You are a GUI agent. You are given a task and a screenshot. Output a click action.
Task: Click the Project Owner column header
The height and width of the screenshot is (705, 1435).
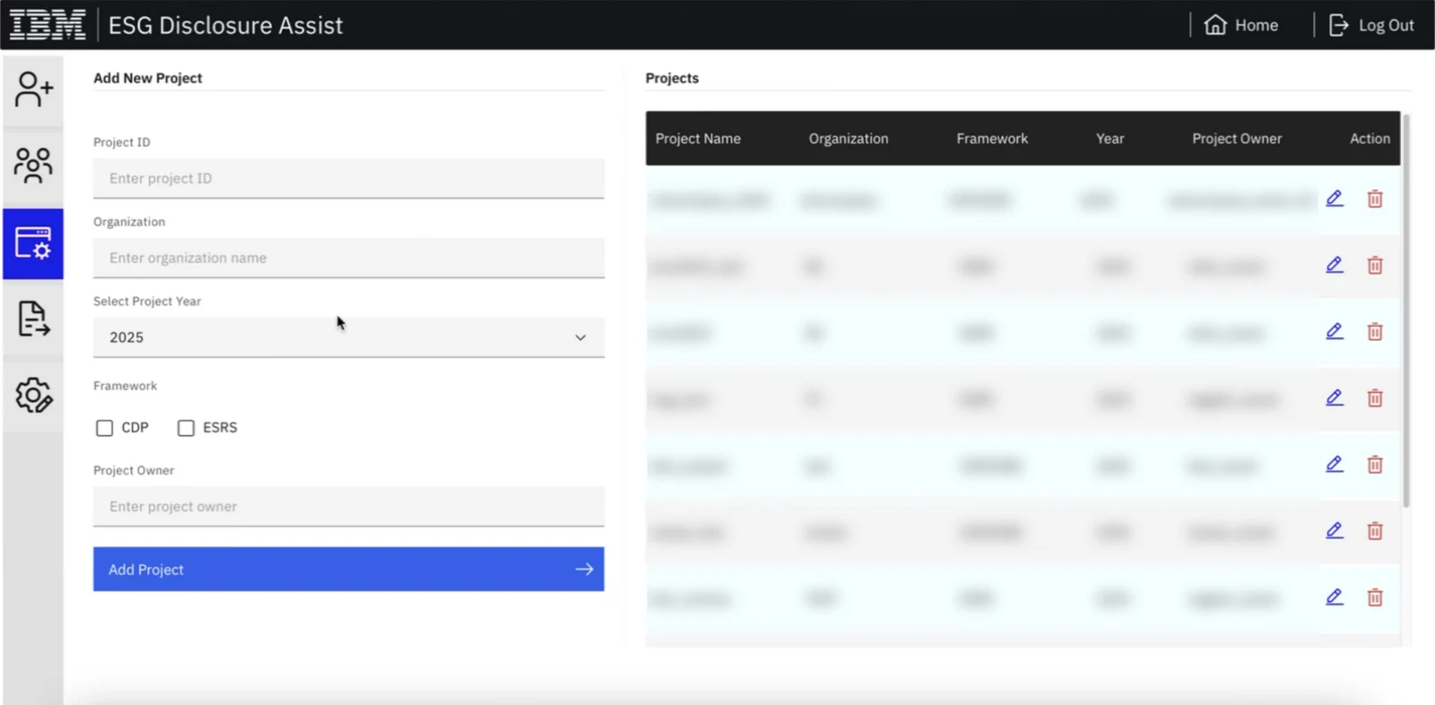tap(1237, 138)
